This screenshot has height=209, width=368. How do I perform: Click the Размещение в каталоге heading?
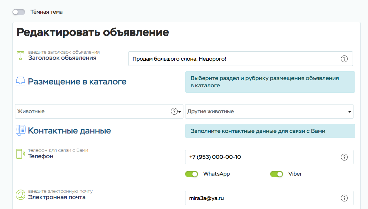point(77,82)
